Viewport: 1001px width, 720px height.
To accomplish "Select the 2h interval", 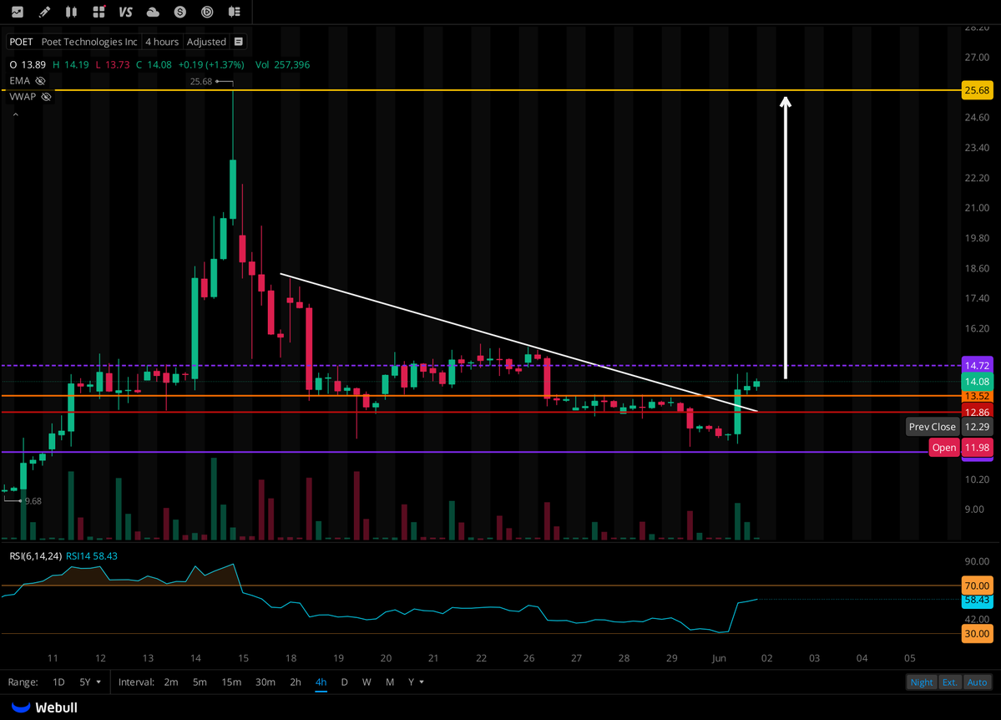I will [296, 682].
